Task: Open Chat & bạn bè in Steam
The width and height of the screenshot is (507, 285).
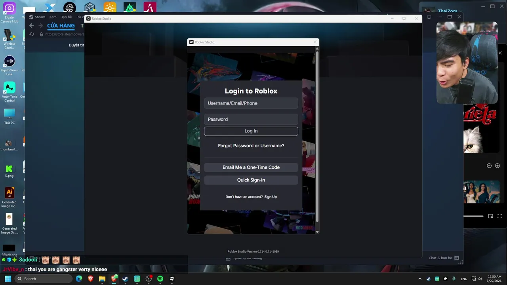Action: (440, 258)
